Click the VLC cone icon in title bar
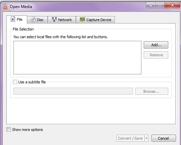The width and height of the screenshot is (181, 145). 5,7
